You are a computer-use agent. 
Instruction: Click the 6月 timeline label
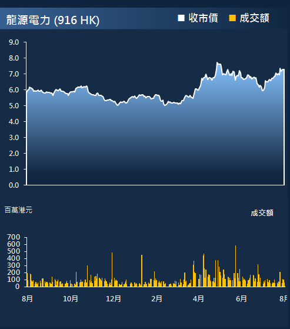coord(241,298)
